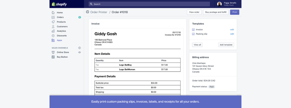Click 'Invoice for #1018' text
Image resolution: width=291 pixels, height=108 pixels.
coord(173,35)
